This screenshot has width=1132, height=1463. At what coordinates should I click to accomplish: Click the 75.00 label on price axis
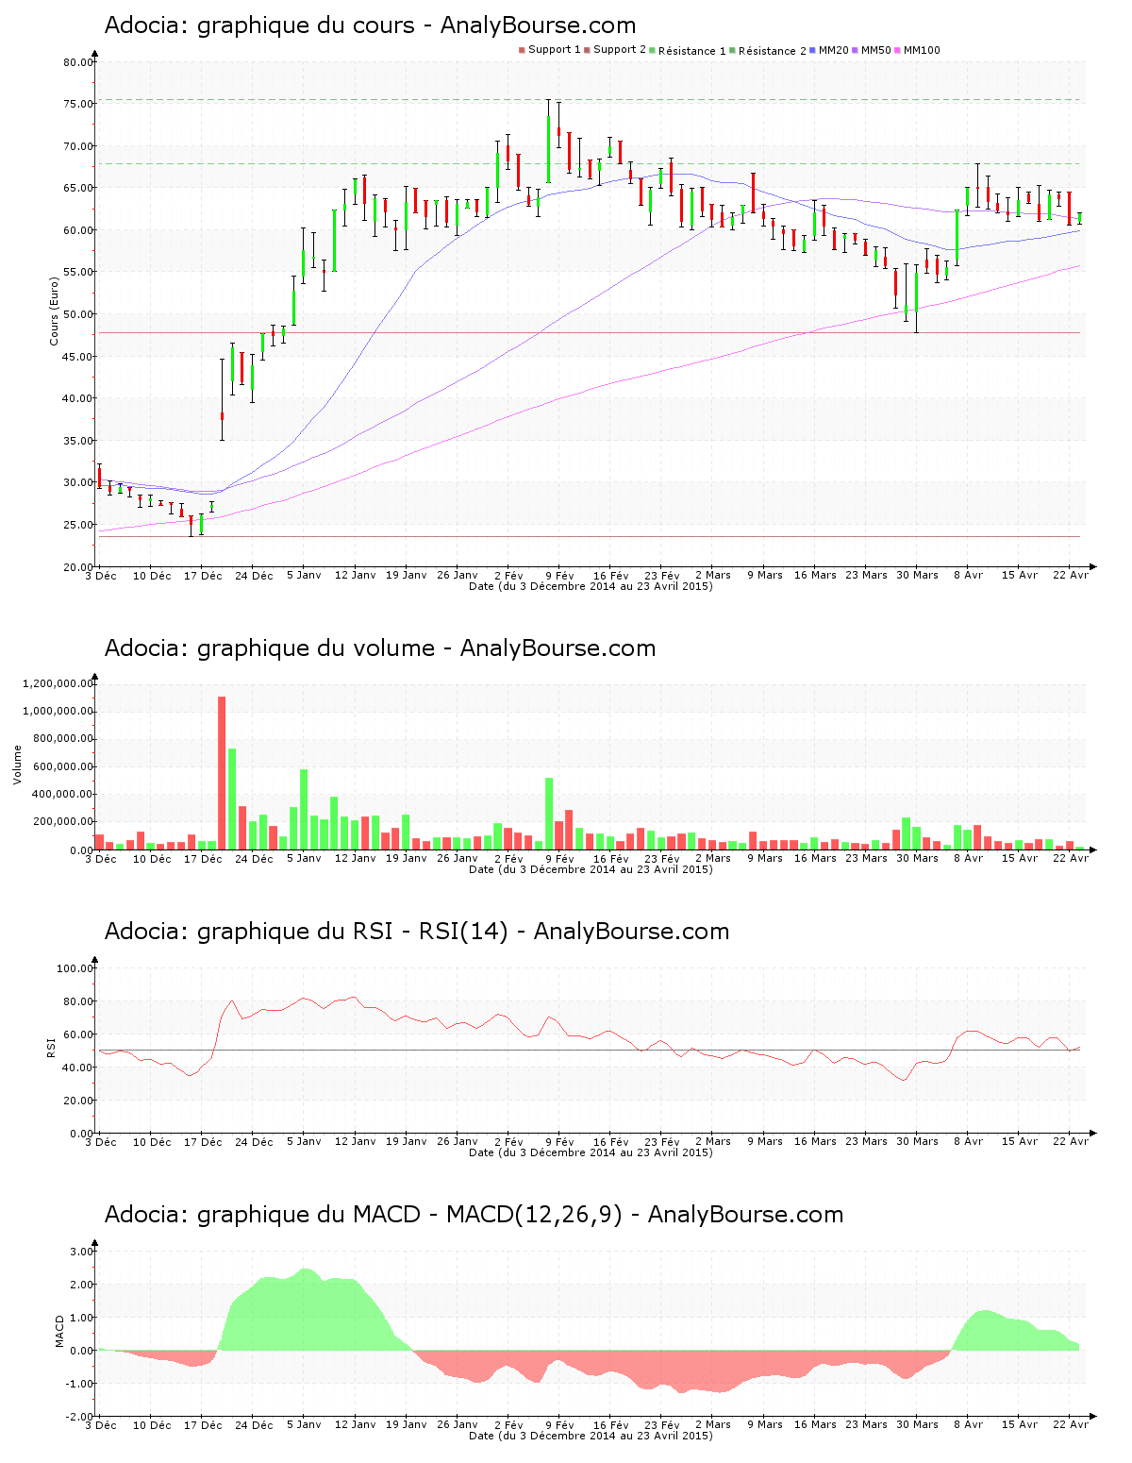pos(77,105)
